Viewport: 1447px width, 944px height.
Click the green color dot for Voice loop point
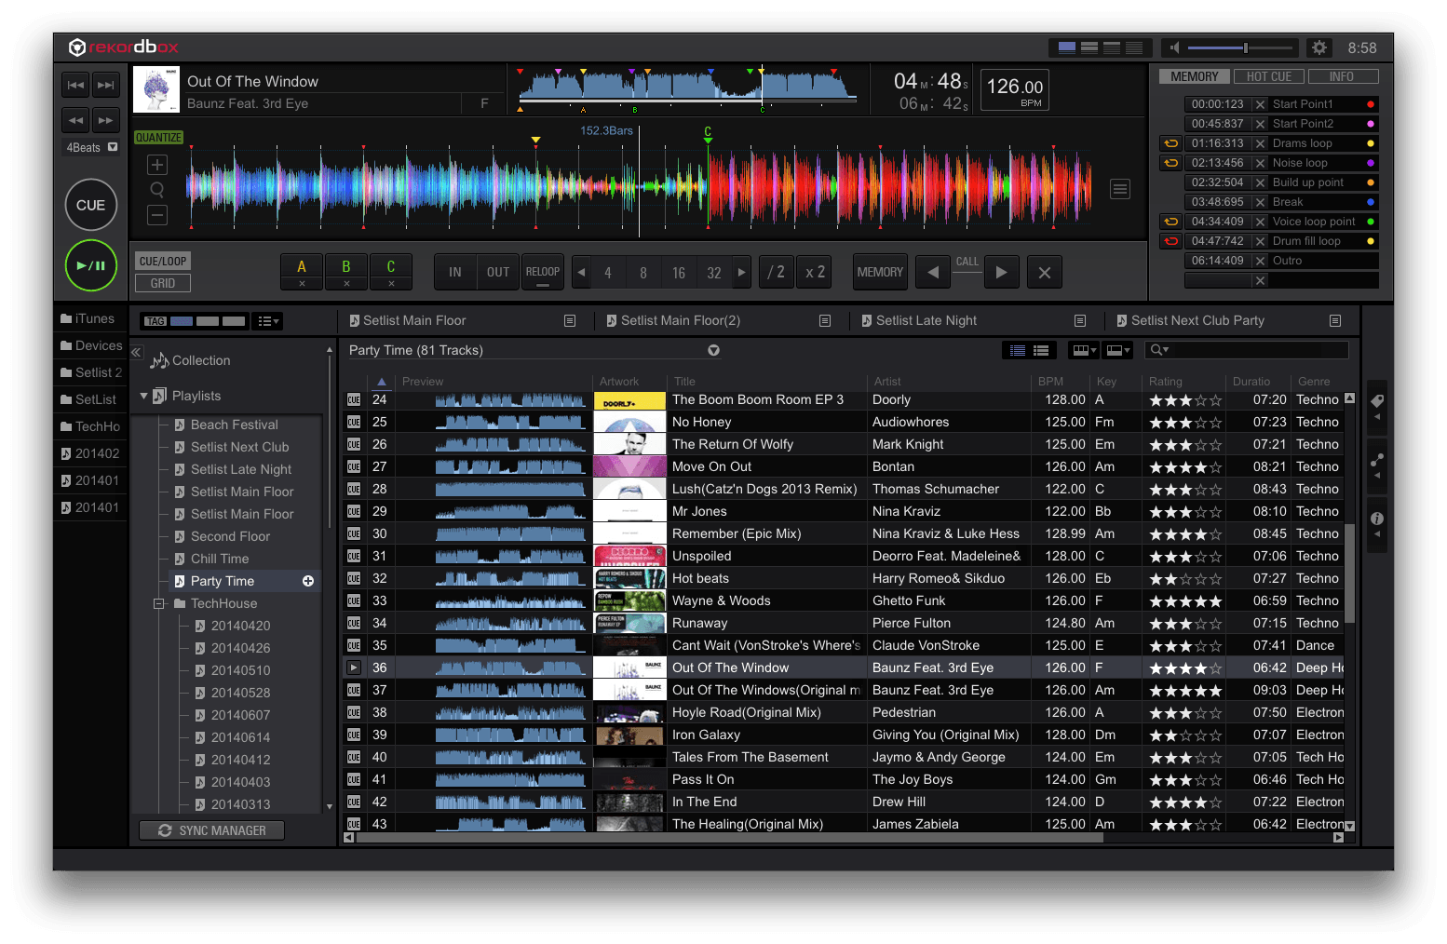click(x=1370, y=222)
